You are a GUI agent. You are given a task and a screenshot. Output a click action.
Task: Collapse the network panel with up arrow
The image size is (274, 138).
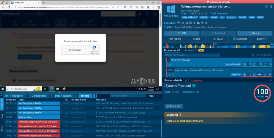coord(1,96)
